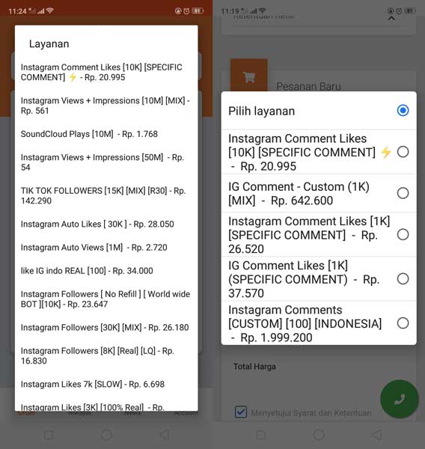Tap Android recents button on left screen
Viewport: 425px width, 449px height.
(49, 435)
